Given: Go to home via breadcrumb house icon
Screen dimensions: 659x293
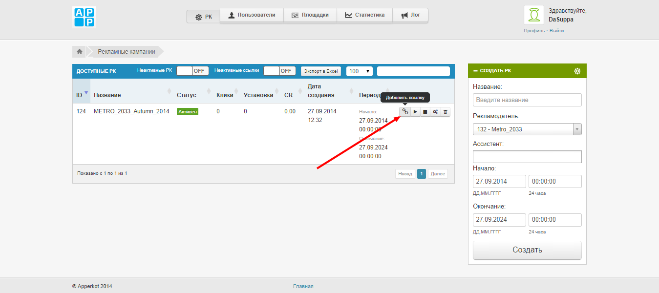Looking at the screenshot, I should pos(79,51).
